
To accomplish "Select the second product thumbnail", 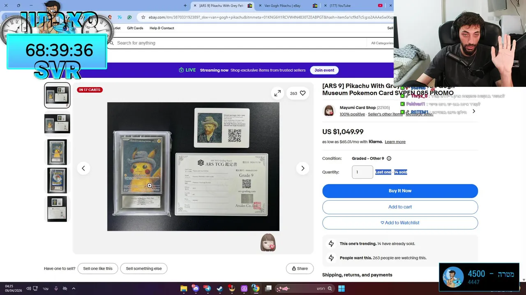I will point(57,124).
